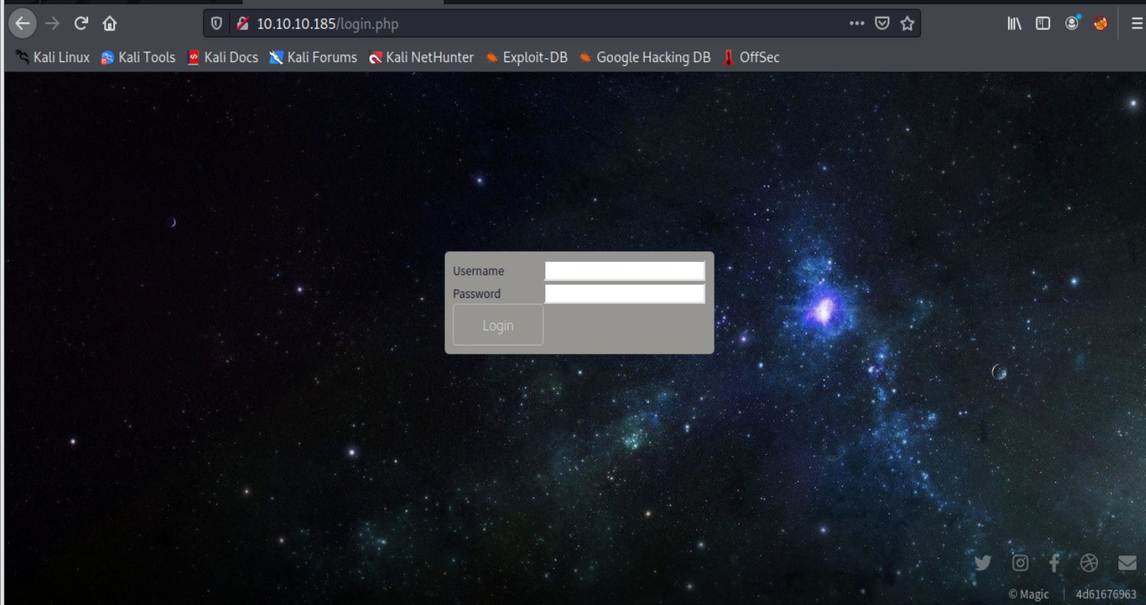Open the Instagram link in footer

click(1020, 563)
